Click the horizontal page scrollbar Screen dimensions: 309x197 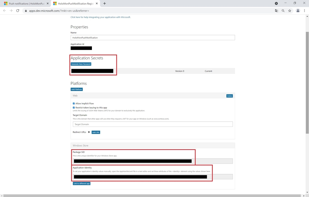click(x=152, y=195)
